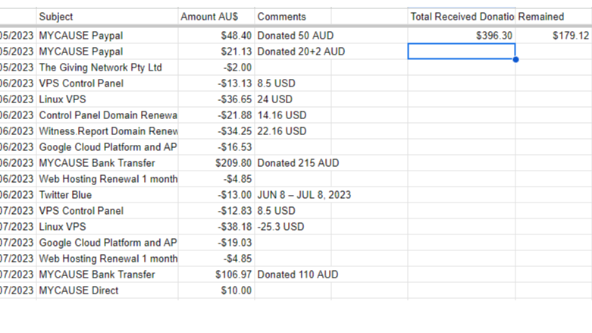Click The Giving Network Pty Ltd cell
The width and height of the screenshot is (592, 333).
click(x=107, y=68)
